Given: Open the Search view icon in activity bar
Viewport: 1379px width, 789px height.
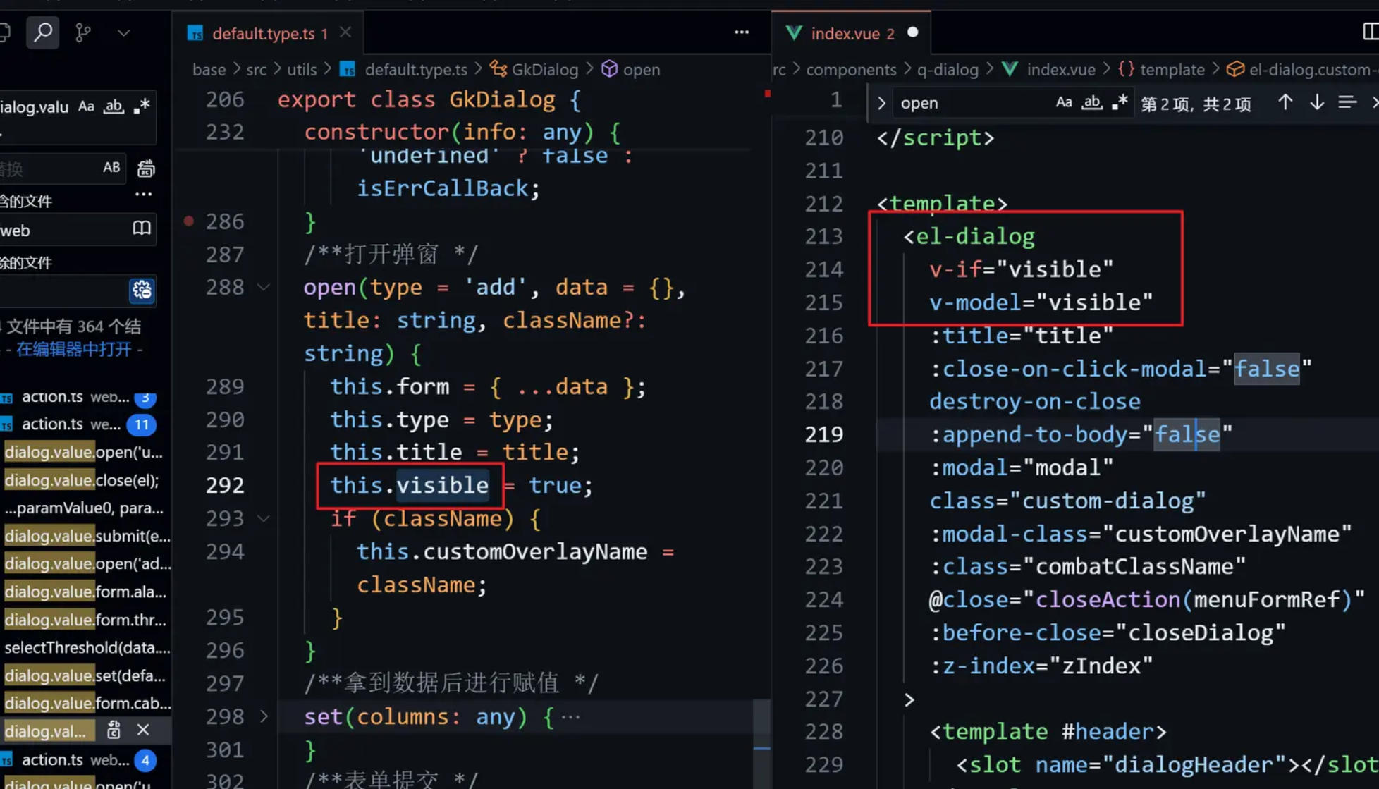Looking at the screenshot, I should click(x=42, y=32).
